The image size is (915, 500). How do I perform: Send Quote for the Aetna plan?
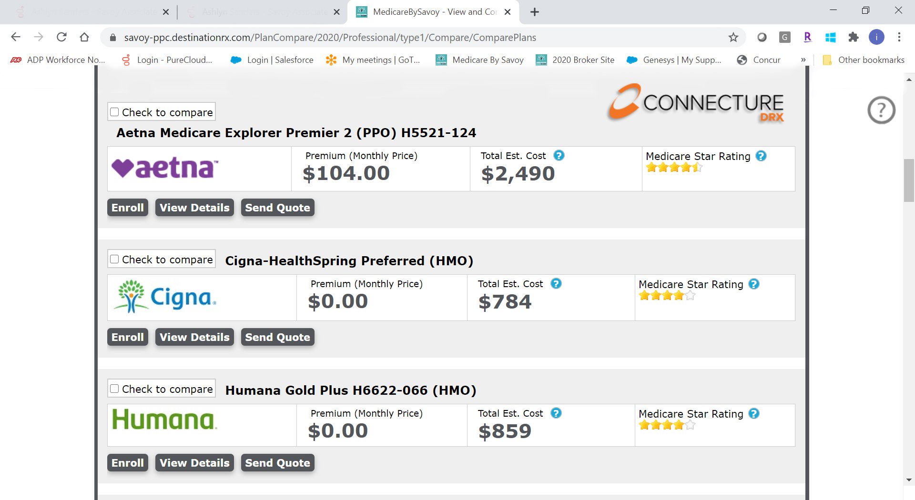[x=277, y=208]
